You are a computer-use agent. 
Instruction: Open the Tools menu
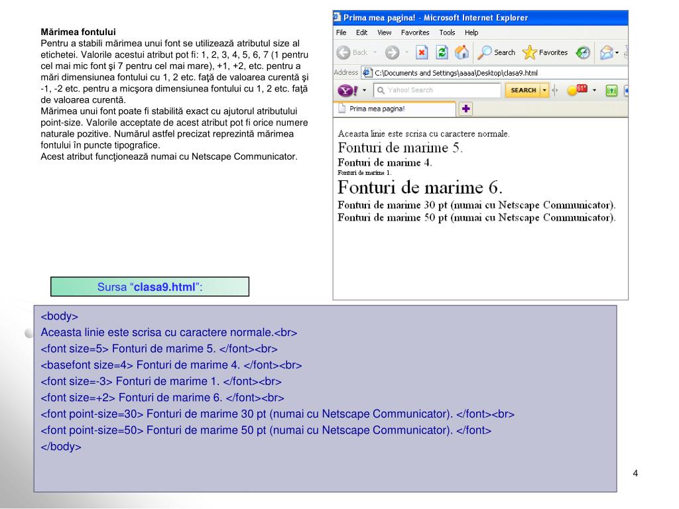447,32
